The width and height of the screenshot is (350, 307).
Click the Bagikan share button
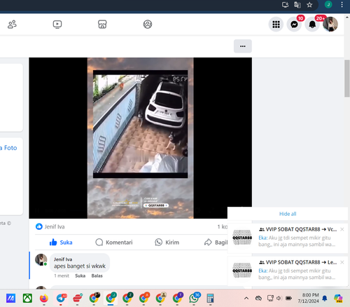[x=216, y=243]
